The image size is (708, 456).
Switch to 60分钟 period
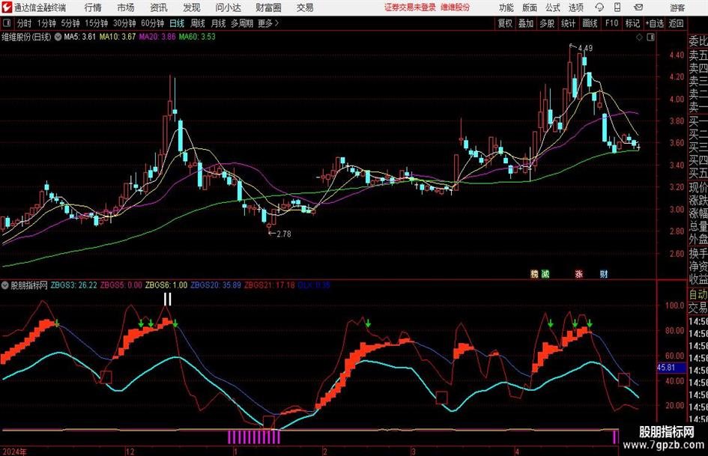153,23
